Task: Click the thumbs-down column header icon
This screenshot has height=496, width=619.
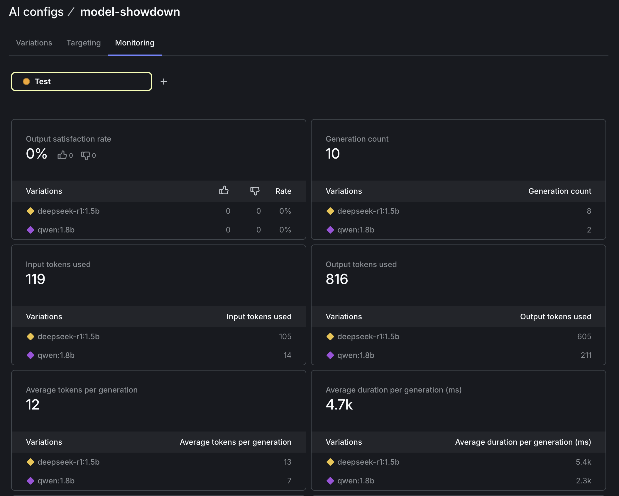Action: click(x=254, y=191)
